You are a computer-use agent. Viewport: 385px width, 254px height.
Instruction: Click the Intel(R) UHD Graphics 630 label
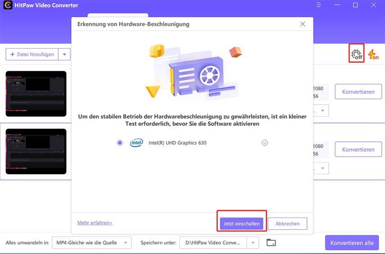177,143
